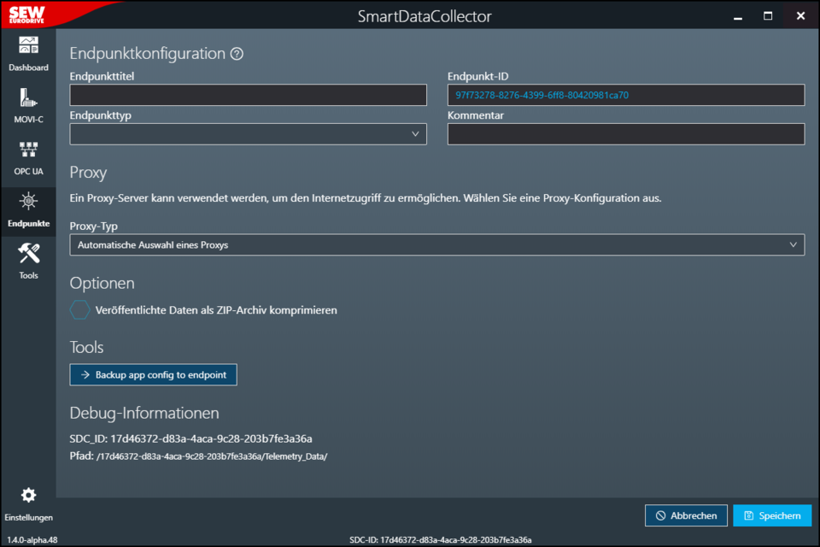Click the Pfad telemetry path text
The image size is (820, 547).
(x=214, y=456)
